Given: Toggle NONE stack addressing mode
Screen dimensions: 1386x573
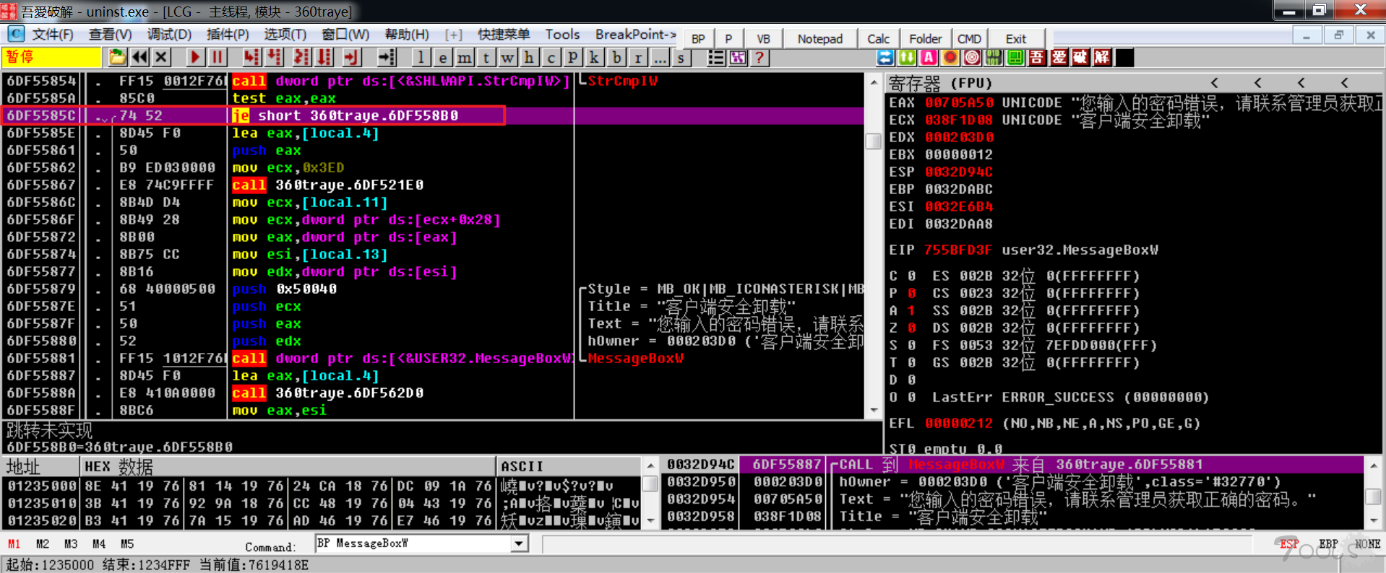Looking at the screenshot, I should pyautogui.click(x=1368, y=544).
